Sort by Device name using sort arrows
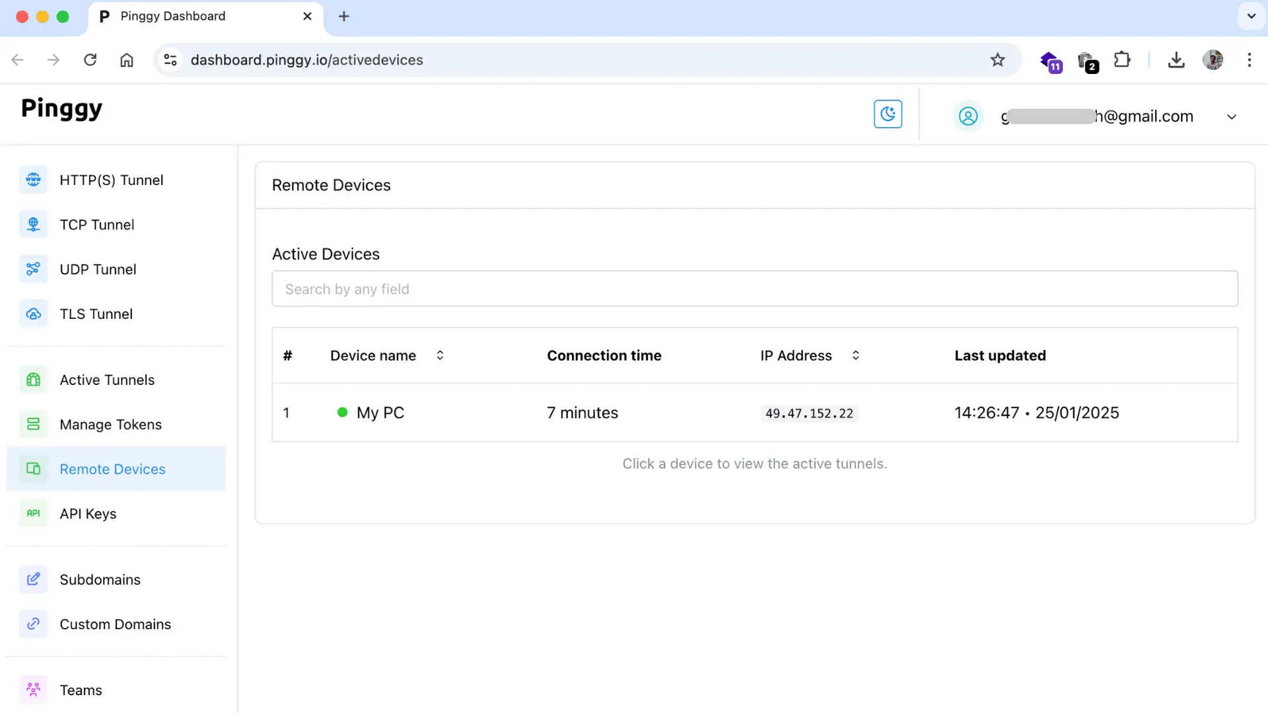 point(440,355)
